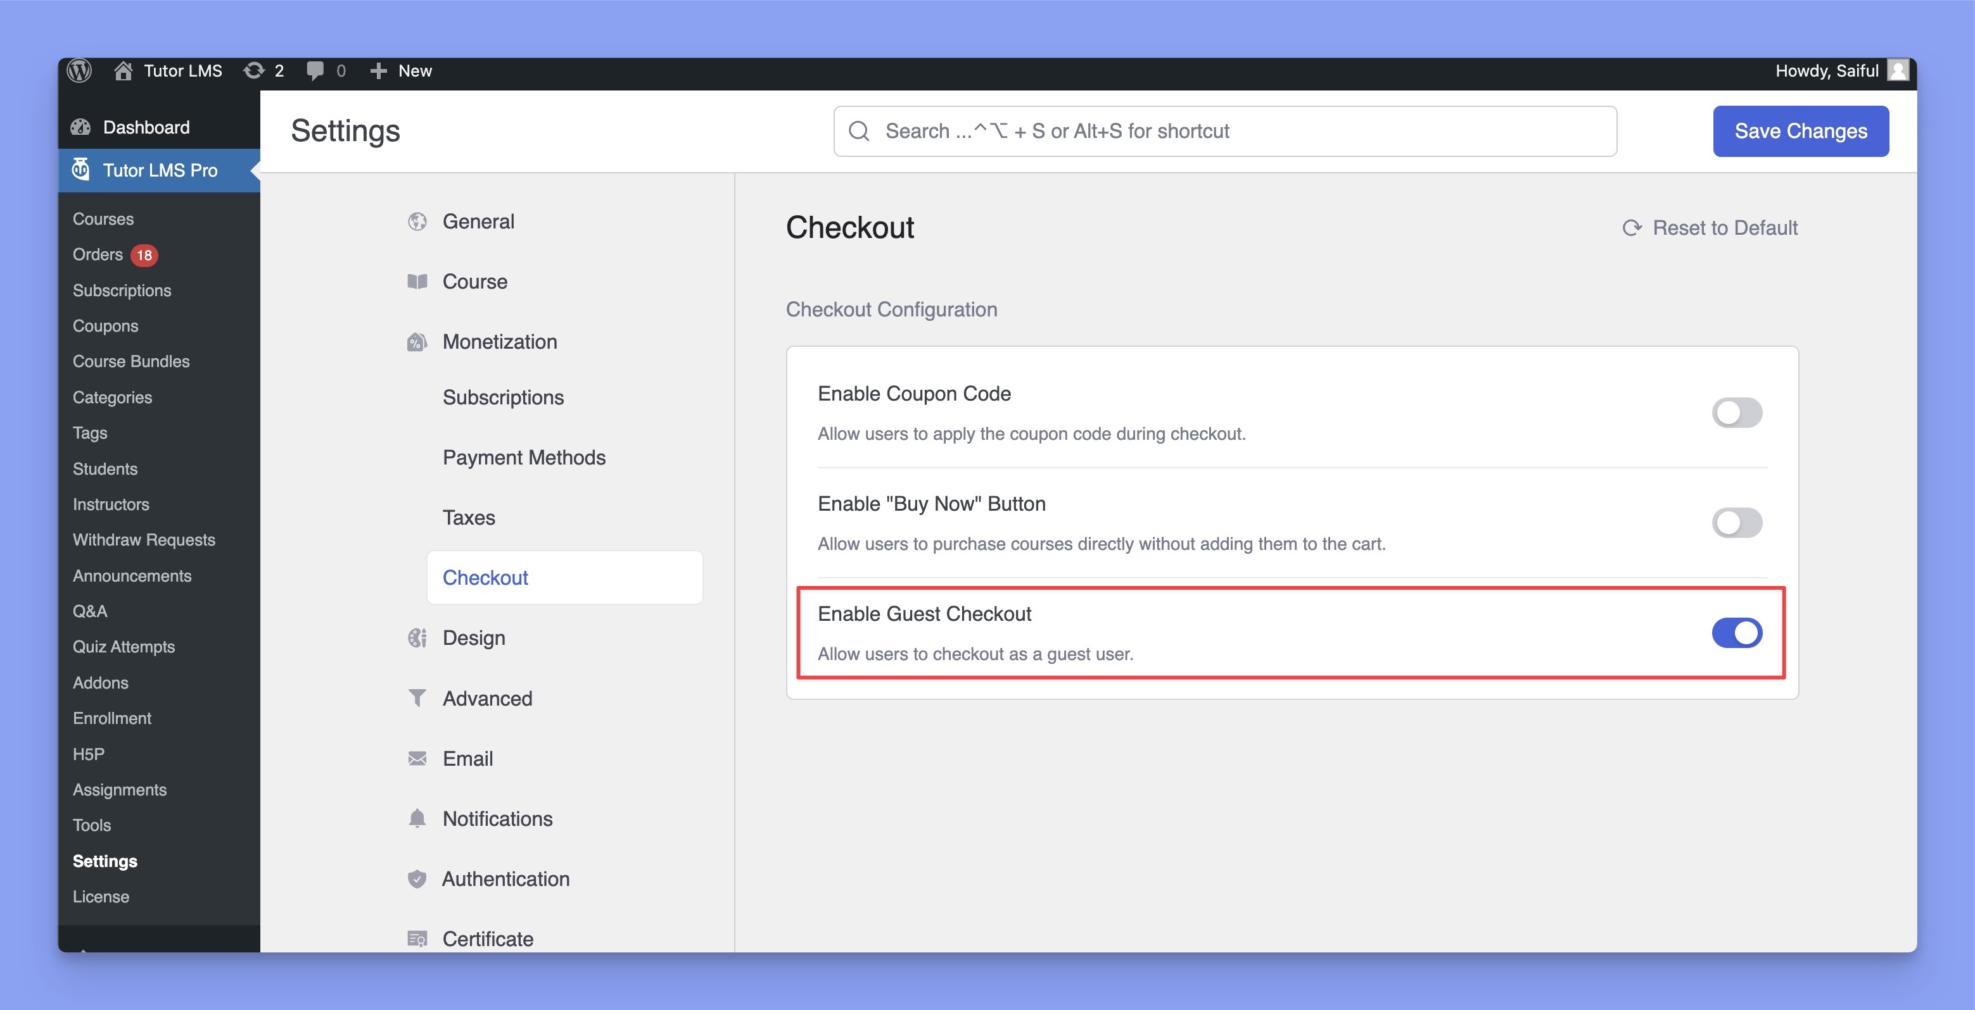This screenshot has height=1010, width=1975.
Task: Click the Certificate icon
Action: click(x=417, y=938)
